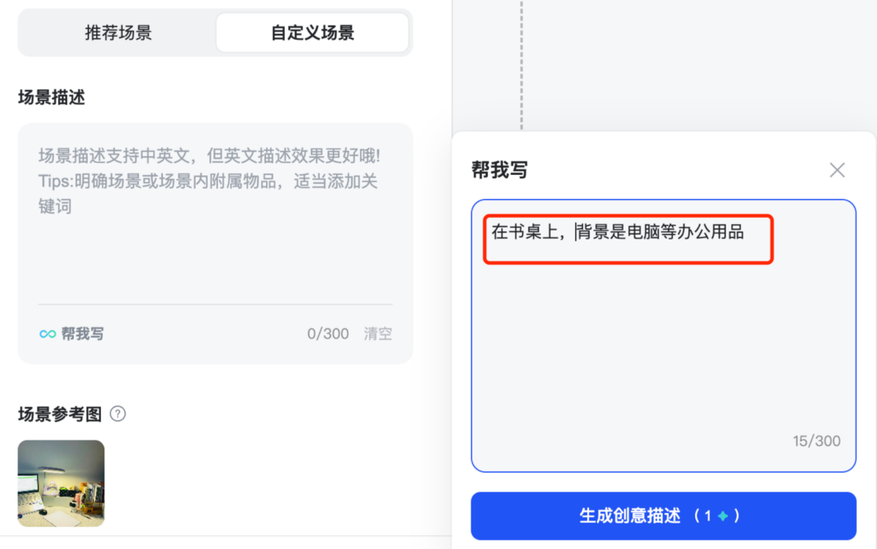Switch to the 推荐场景 tab

[118, 32]
